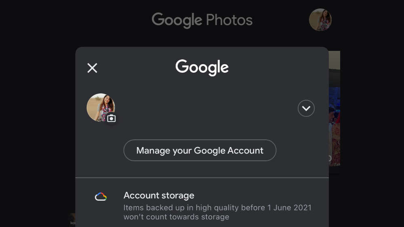
Task: Click the Google cloud storage icon
Action: [x=101, y=197]
